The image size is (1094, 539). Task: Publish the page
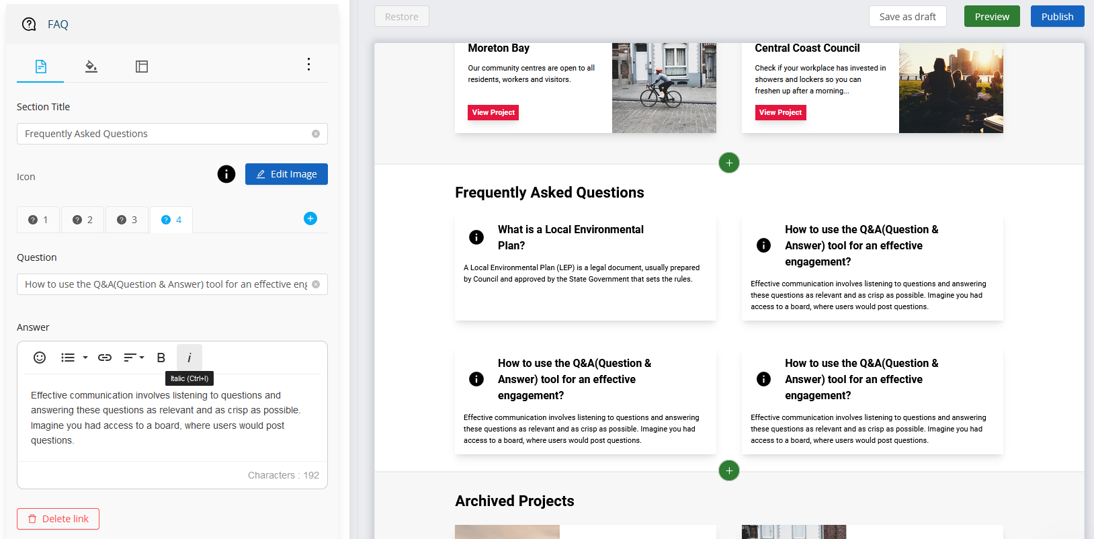(1058, 17)
